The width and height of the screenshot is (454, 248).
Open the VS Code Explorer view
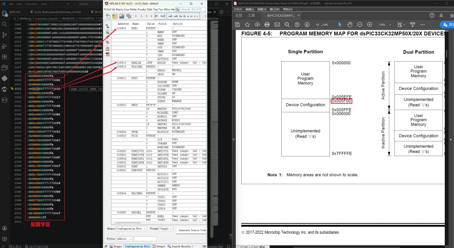pyautogui.click(x=4, y=13)
